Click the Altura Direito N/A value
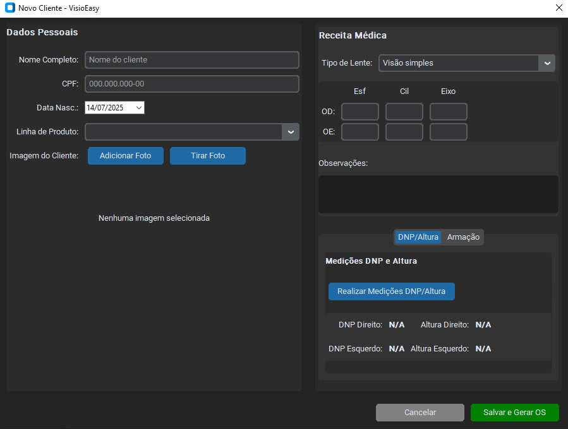The width and height of the screenshot is (568, 429). coord(483,325)
